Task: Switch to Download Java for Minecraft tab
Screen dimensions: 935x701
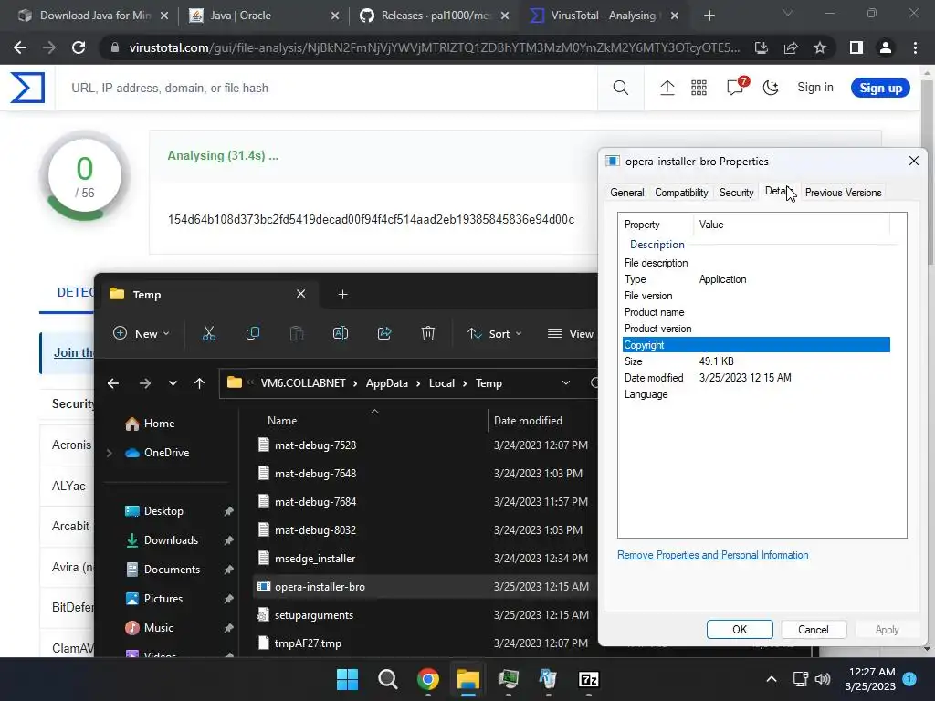Action: click(x=94, y=16)
